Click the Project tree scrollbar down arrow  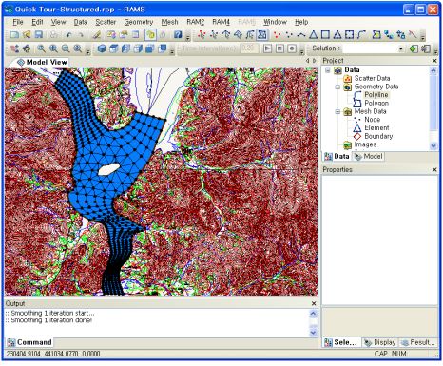(x=433, y=145)
